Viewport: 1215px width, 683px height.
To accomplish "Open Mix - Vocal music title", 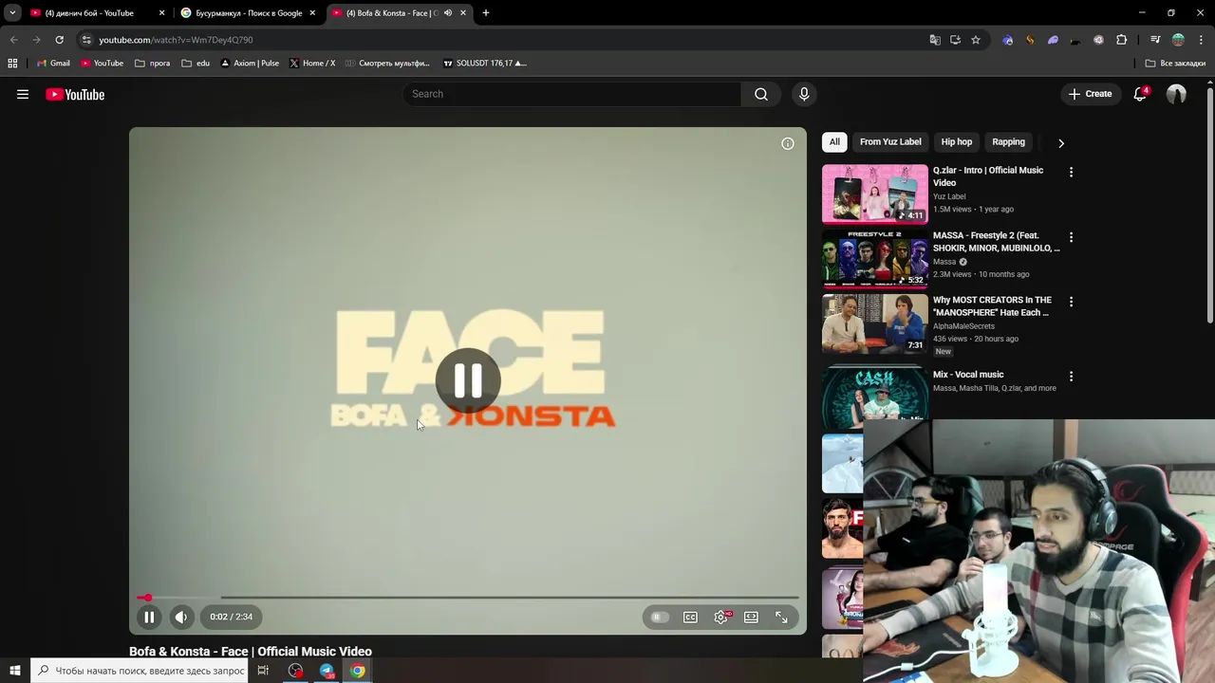I will coord(968,375).
